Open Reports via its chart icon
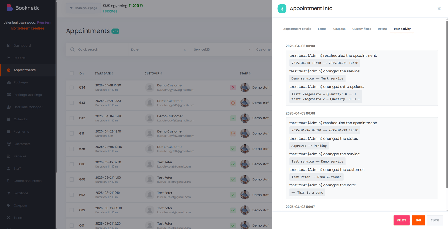448x229 pixels. pyautogui.click(x=9, y=58)
